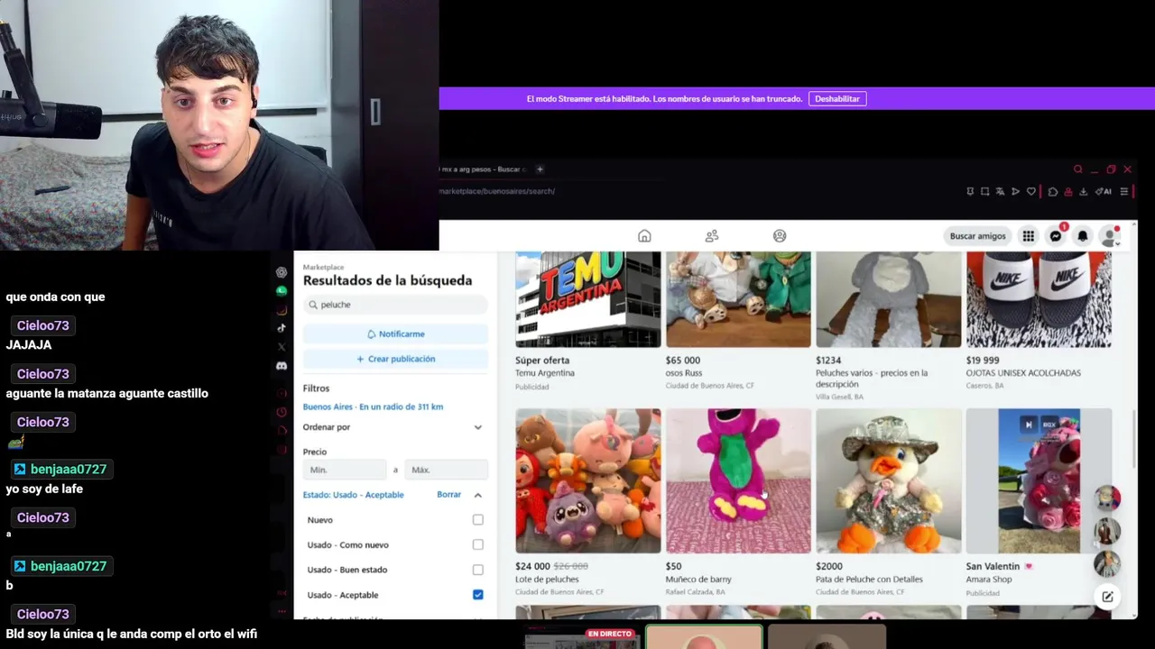Viewport: 1155px width, 649px height.
Task: Open the browser sidebar history clock icon
Action: pos(282,412)
